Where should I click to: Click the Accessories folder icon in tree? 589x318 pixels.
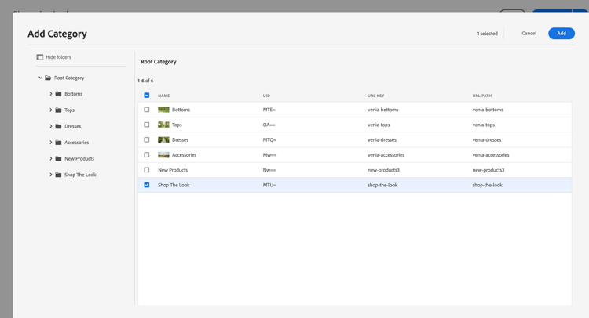coord(58,143)
